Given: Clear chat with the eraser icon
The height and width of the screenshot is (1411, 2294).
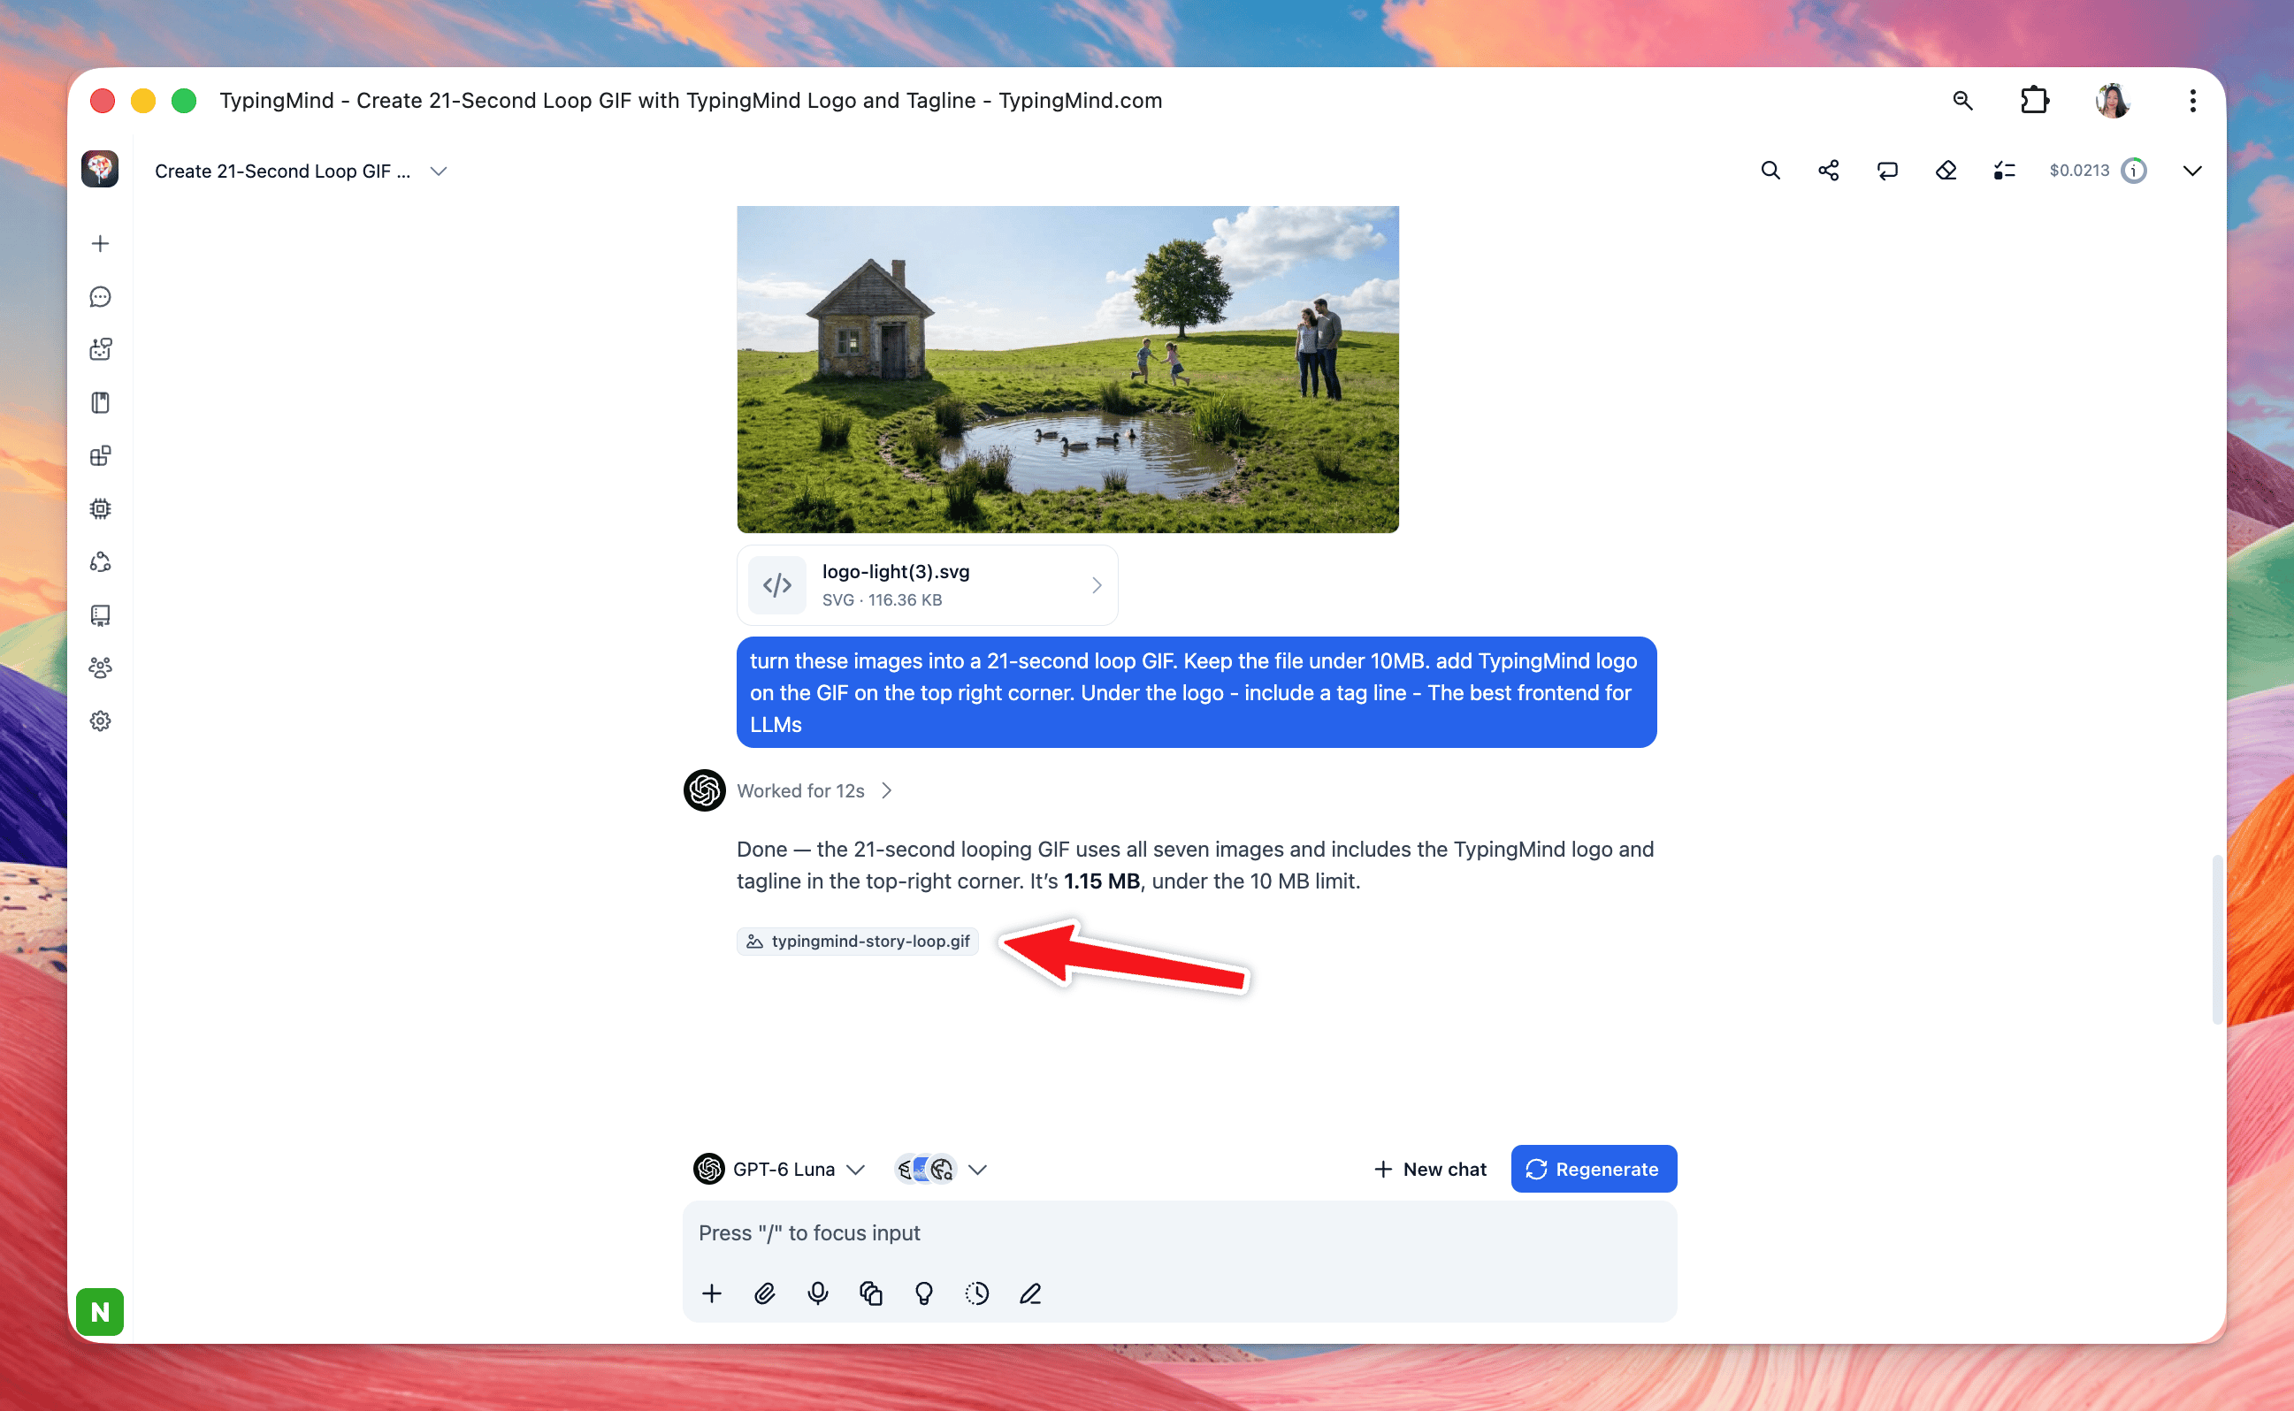Looking at the screenshot, I should click(1946, 171).
